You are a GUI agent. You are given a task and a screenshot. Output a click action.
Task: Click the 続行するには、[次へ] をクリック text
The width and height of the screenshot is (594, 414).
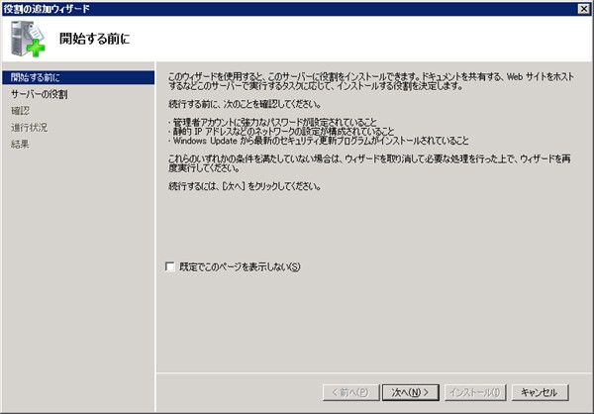click(245, 186)
